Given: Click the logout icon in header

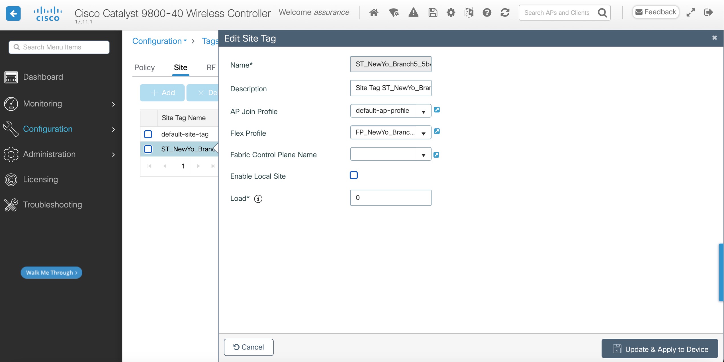Looking at the screenshot, I should tap(709, 13).
